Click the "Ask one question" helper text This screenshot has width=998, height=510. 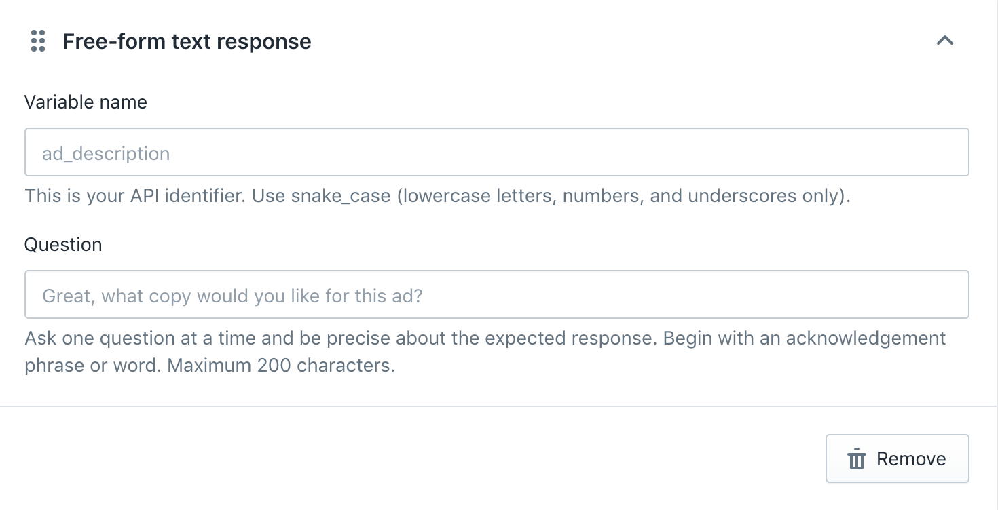[x=485, y=351]
